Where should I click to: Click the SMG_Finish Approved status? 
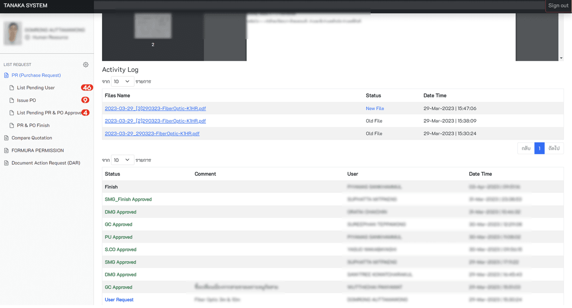pyautogui.click(x=128, y=199)
